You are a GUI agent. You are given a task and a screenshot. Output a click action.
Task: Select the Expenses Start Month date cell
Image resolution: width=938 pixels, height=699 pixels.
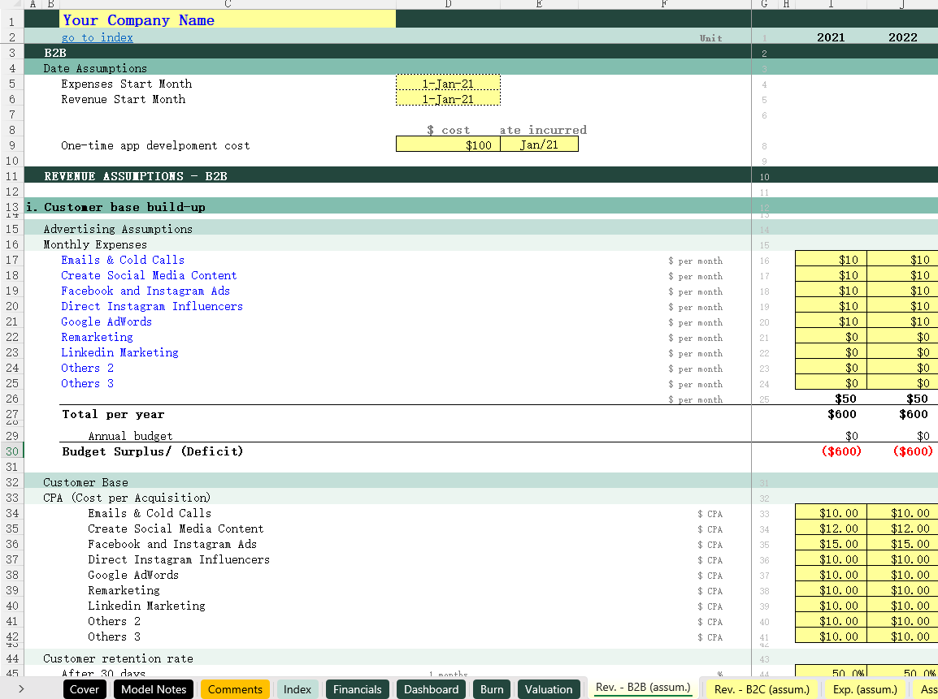click(448, 84)
